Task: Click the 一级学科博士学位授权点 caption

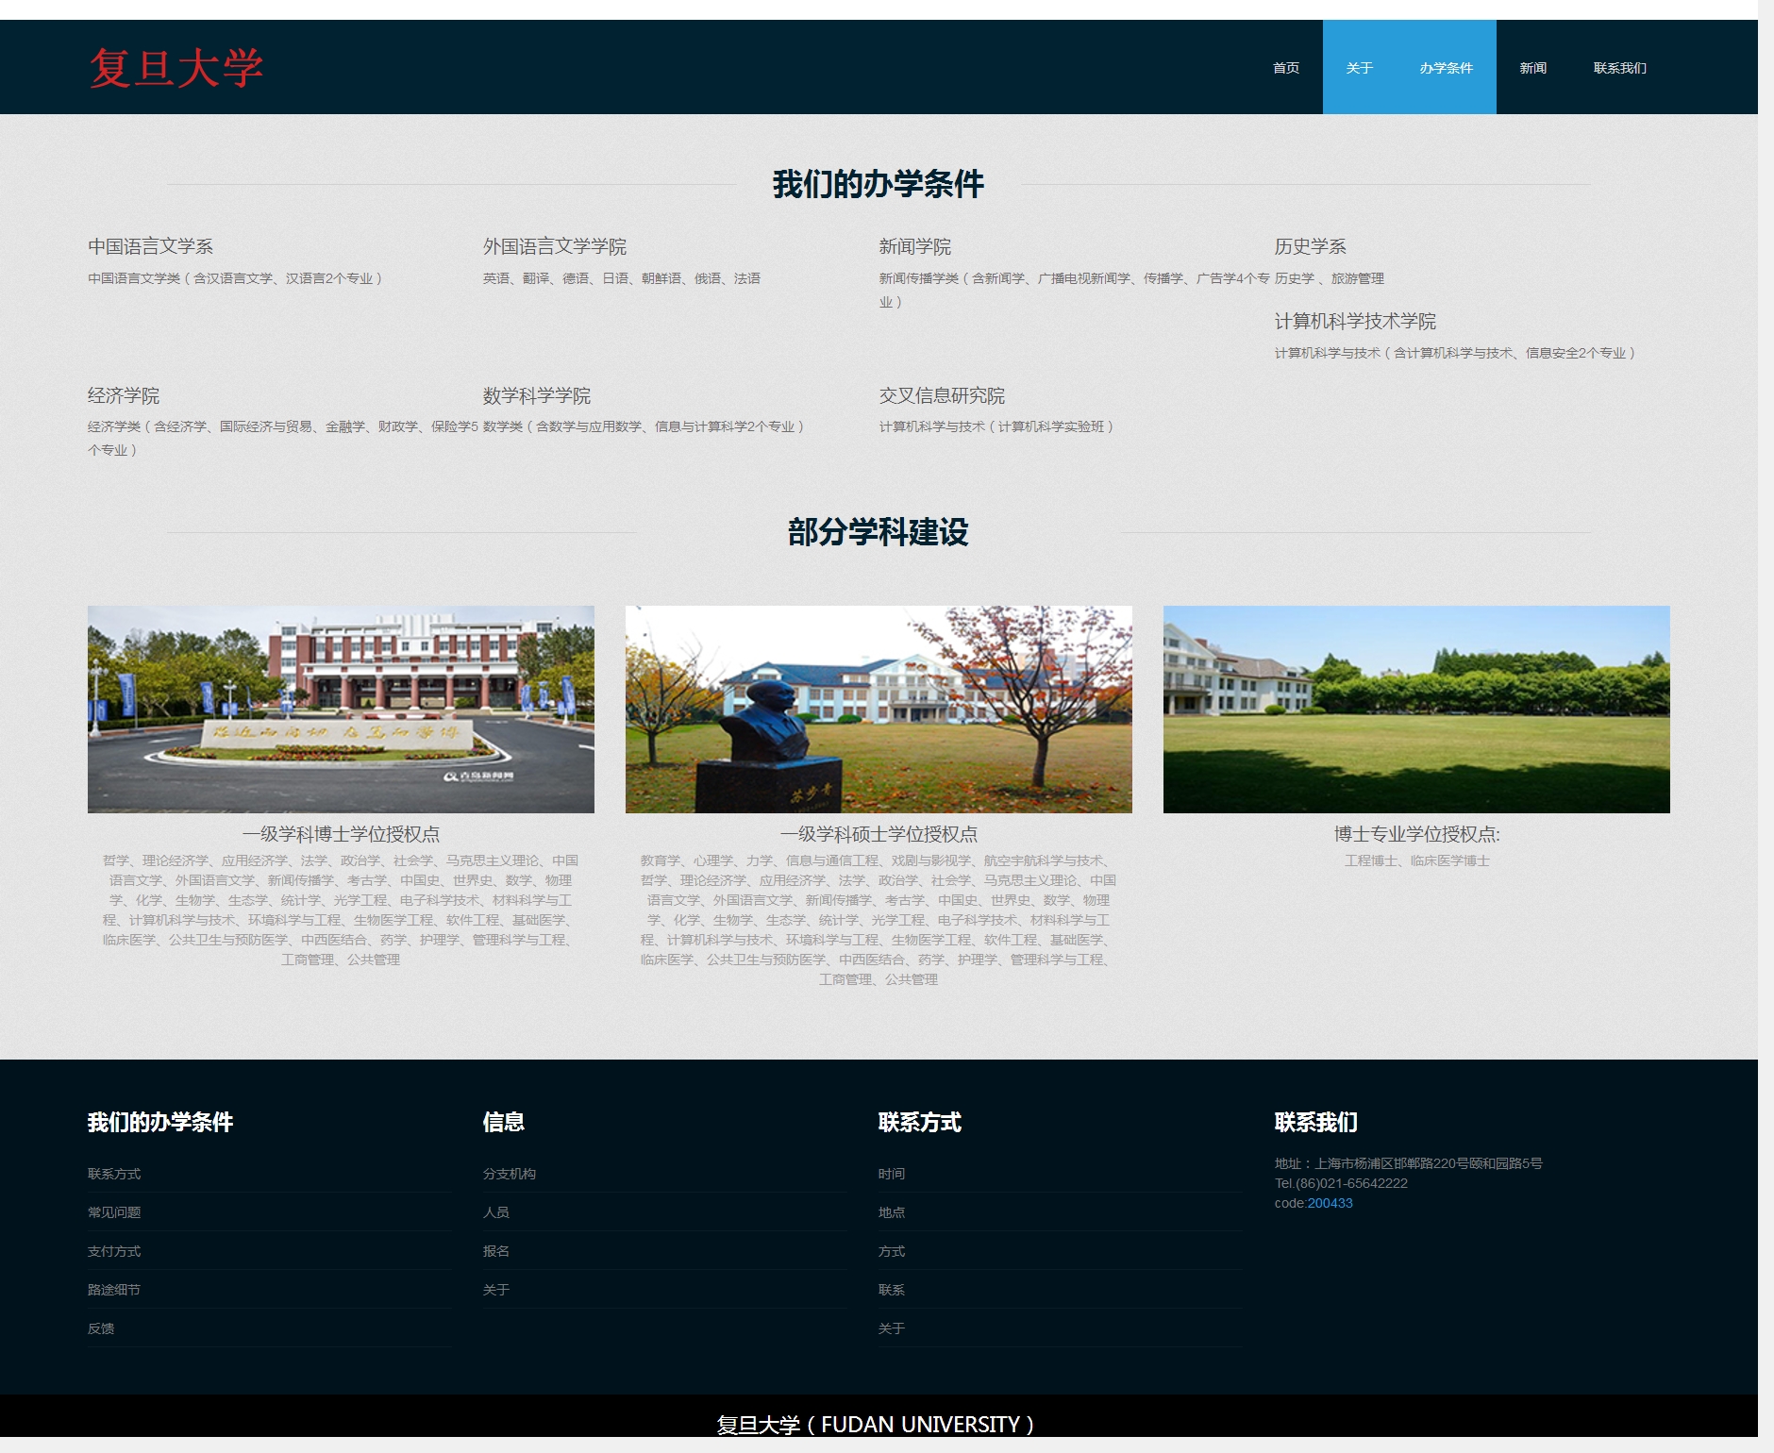Action: pyautogui.click(x=341, y=834)
